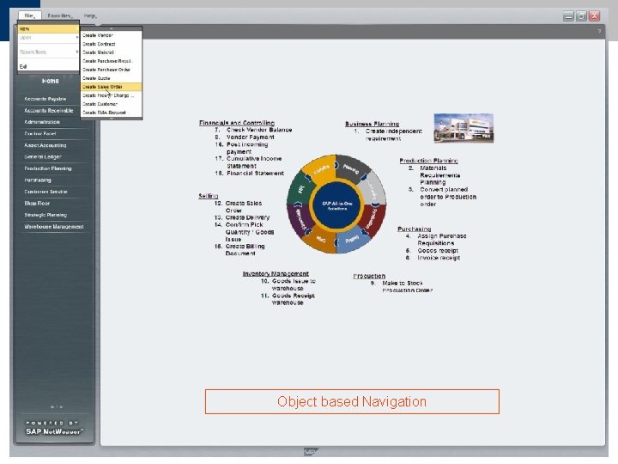Click 'Vendor Payment' step text
The width and height of the screenshot is (618, 464).
(251, 137)
